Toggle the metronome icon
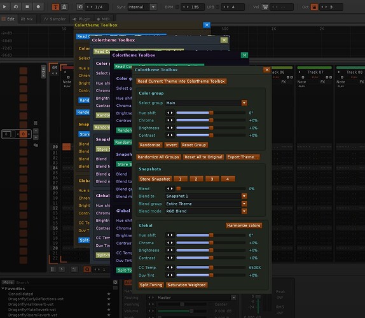The height and width of the screenshot is (318, 365). 64,7
